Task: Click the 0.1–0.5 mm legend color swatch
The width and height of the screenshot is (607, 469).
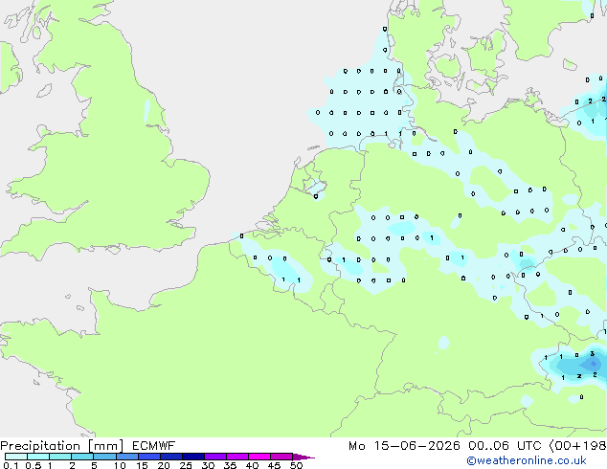Action: pyautogui.click(x=16, y=457)
